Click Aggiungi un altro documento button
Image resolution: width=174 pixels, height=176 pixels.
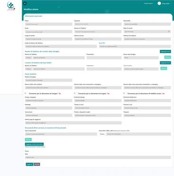point(34,144)
